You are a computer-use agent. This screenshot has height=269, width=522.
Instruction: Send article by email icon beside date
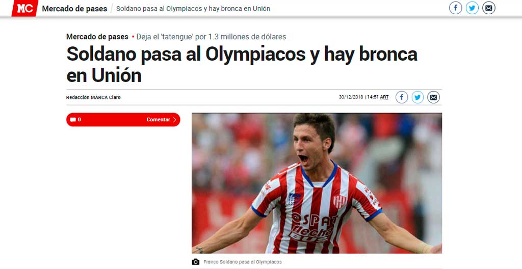pos(433,97)
